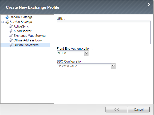Click the SSO Configuration value field
154x115 pixels.
point(84,66)
